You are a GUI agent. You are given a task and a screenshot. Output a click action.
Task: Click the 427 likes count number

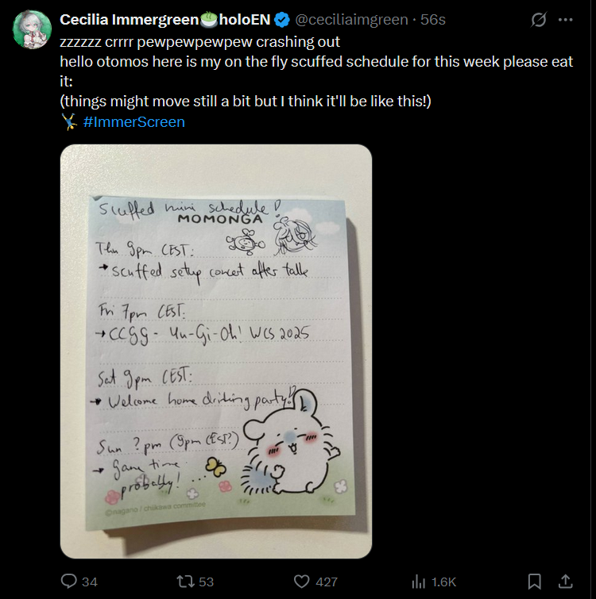point(327,582)
